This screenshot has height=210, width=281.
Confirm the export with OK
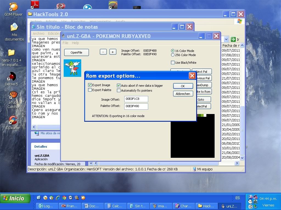point(183,86)
